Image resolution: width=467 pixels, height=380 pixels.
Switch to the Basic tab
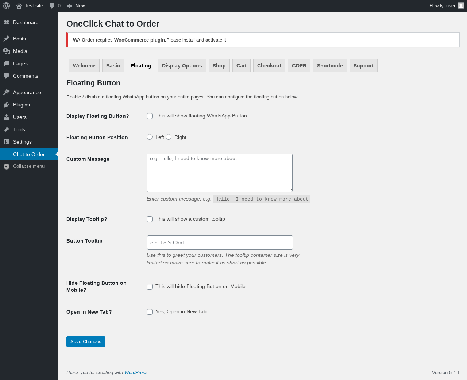click(113, 66)
